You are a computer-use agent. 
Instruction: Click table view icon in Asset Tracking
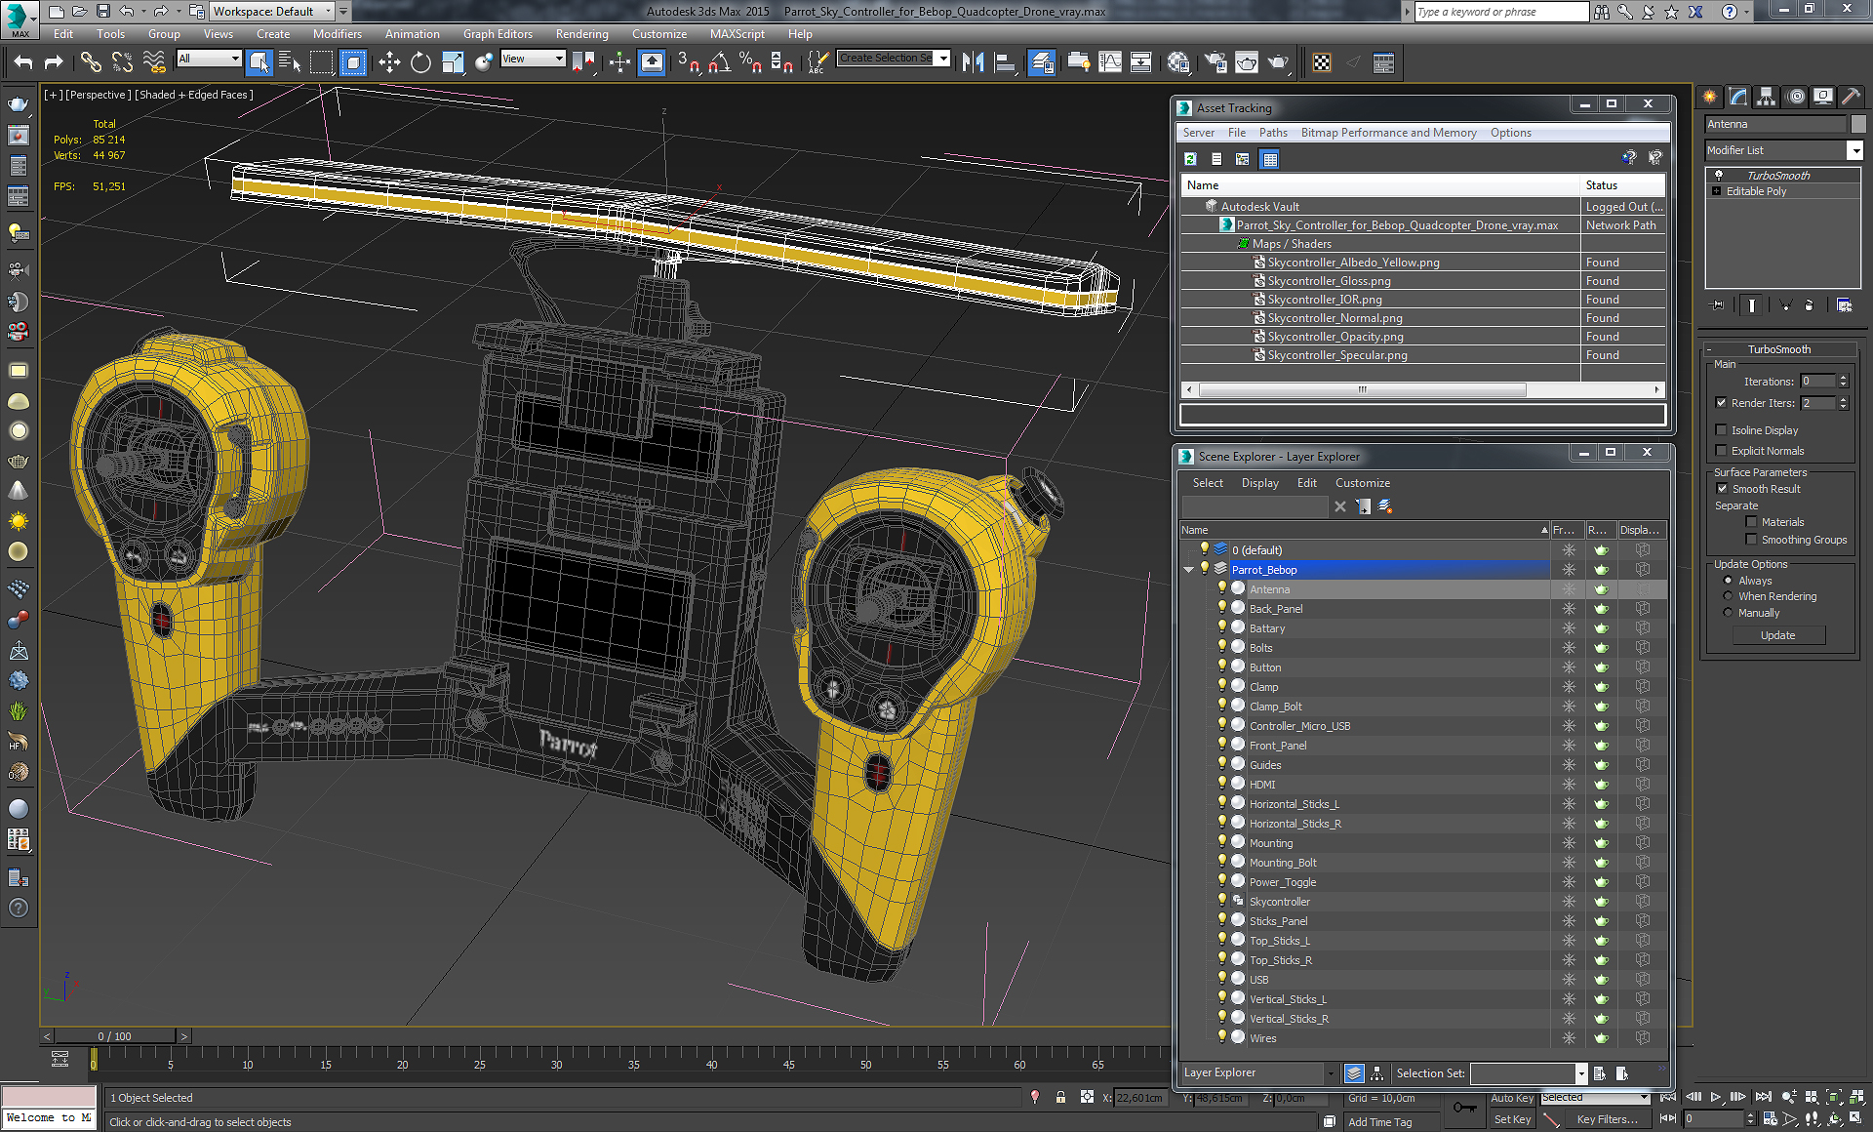click(1269, 159)
